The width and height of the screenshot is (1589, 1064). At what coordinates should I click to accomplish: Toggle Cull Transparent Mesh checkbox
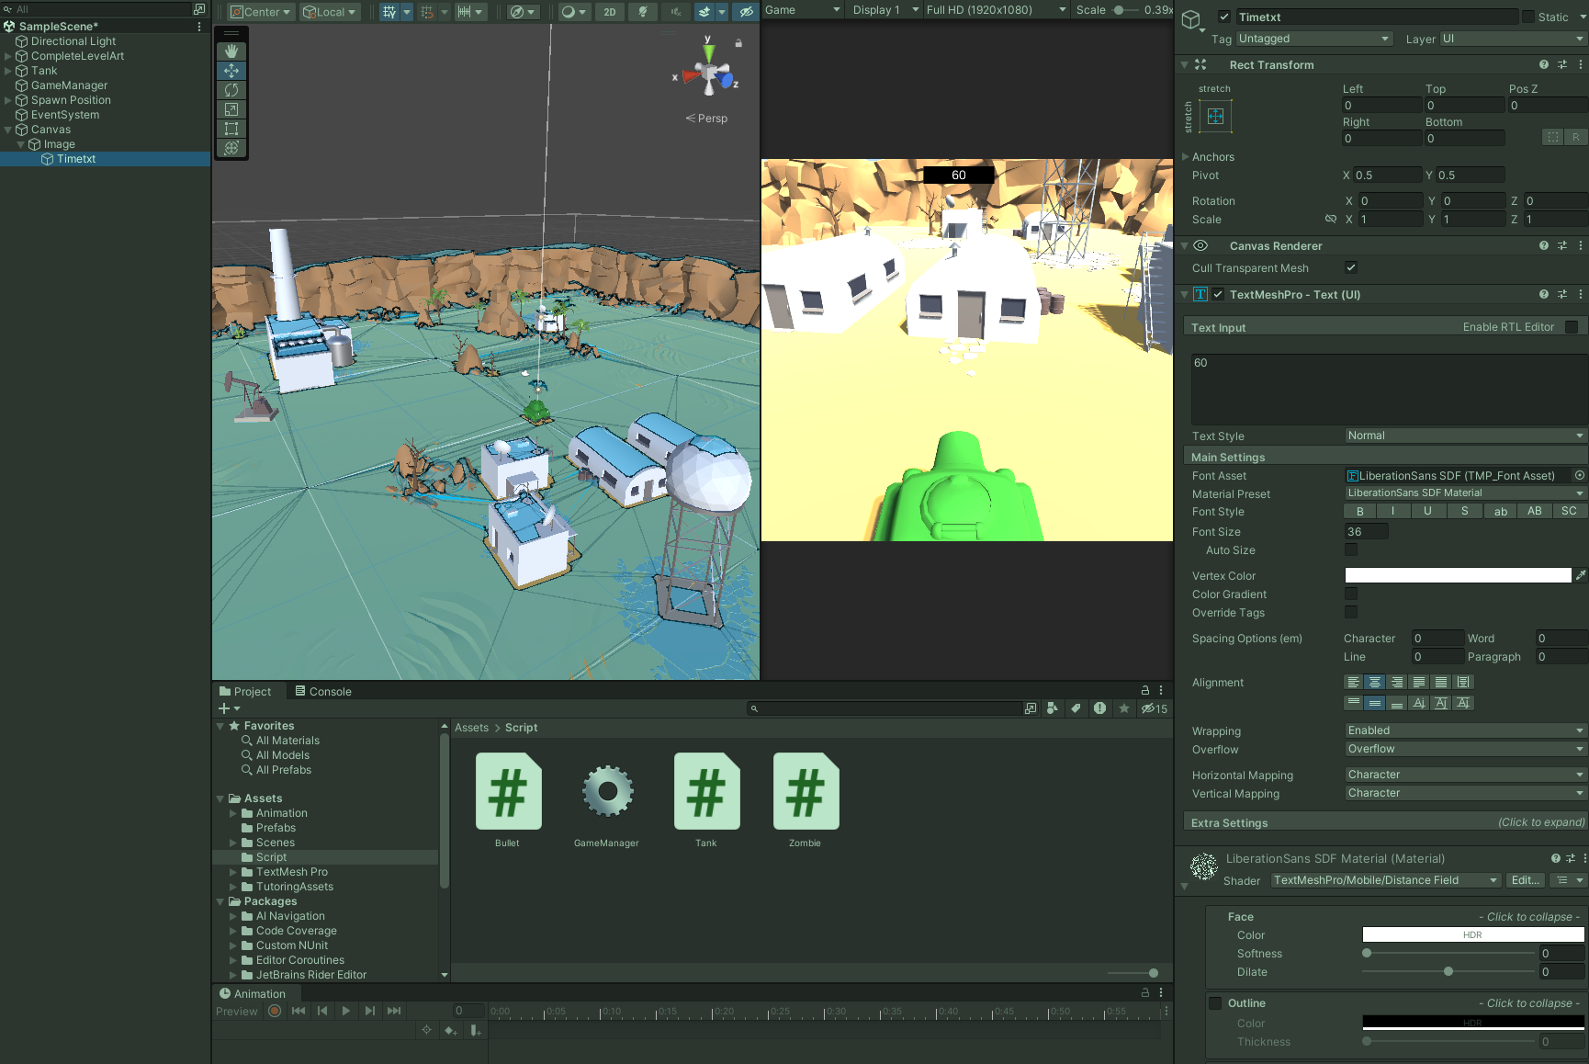[1351, 267]
